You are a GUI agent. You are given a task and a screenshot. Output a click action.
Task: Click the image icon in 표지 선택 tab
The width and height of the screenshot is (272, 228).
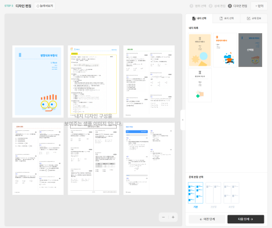point(221,19)
